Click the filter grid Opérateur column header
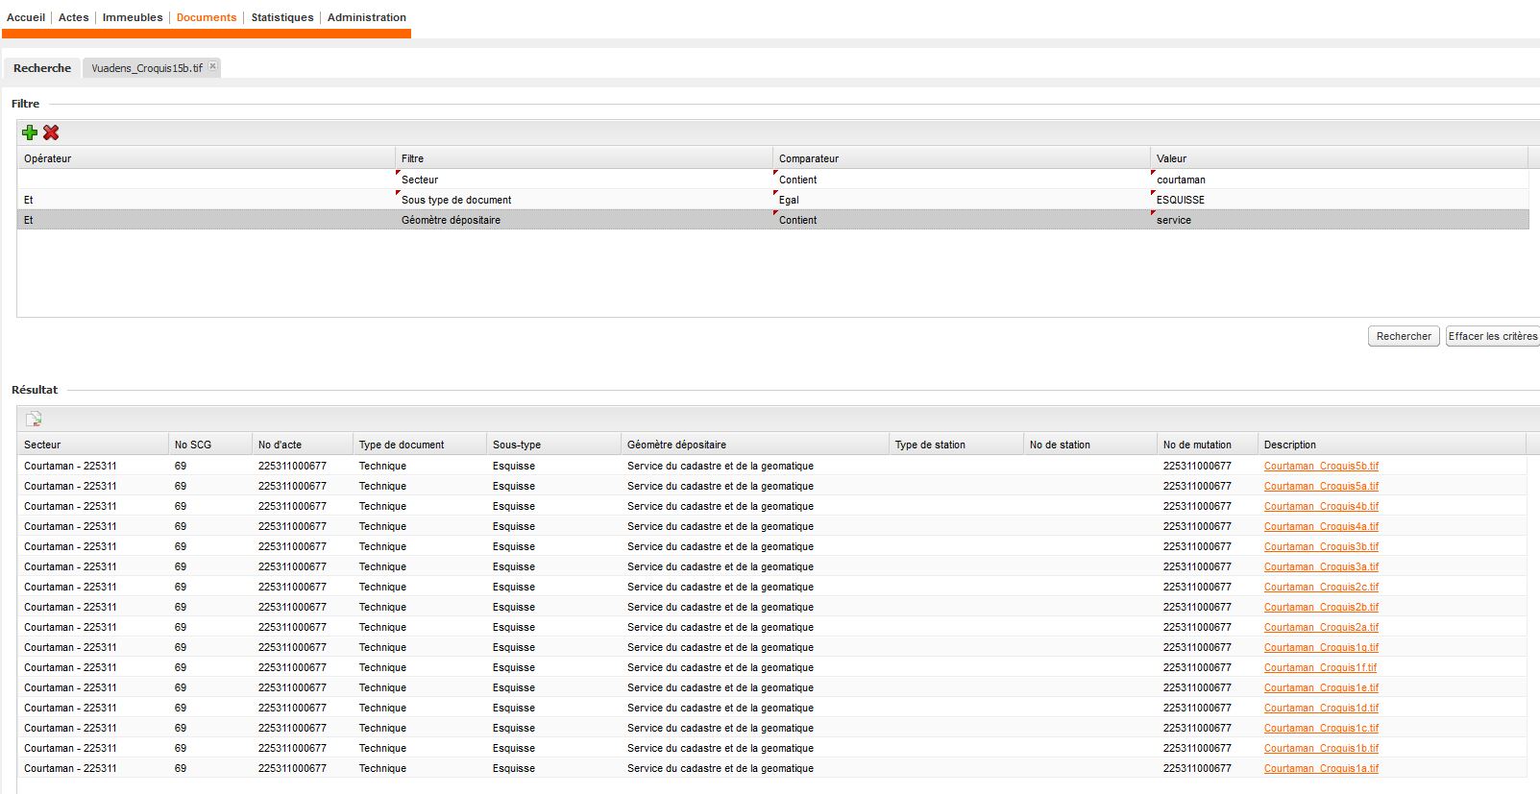Image resolution: width=1540 pixels, height=794 pixels. point(207,158)
